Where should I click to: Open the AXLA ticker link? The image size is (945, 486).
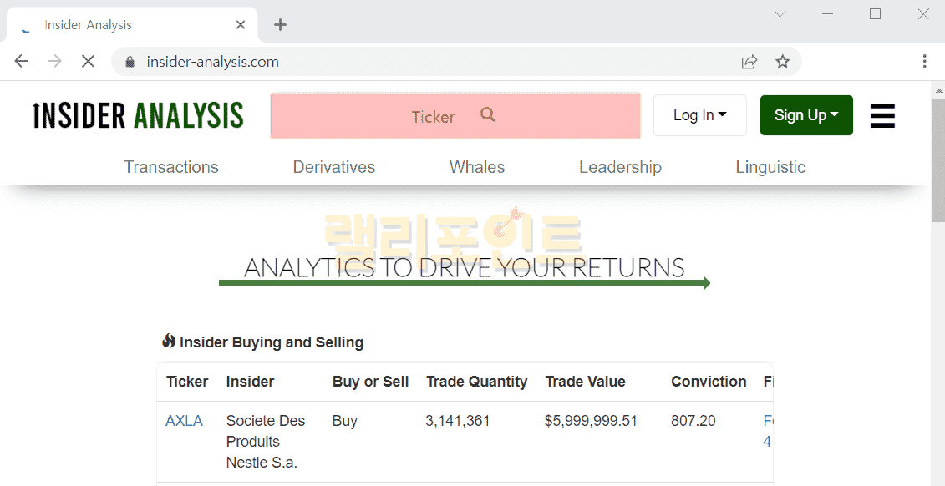tap(184, 421)
